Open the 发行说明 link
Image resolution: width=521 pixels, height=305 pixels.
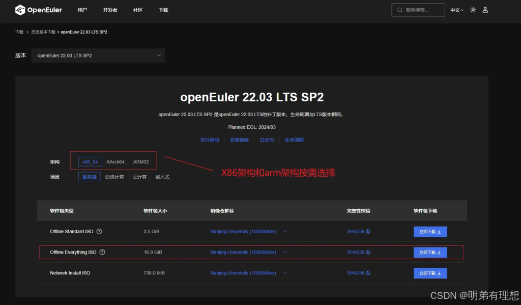pyautogui.click(x=210, y=140)
